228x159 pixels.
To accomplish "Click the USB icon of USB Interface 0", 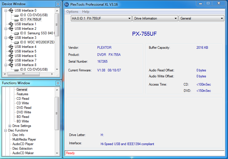I will [11, 10].
